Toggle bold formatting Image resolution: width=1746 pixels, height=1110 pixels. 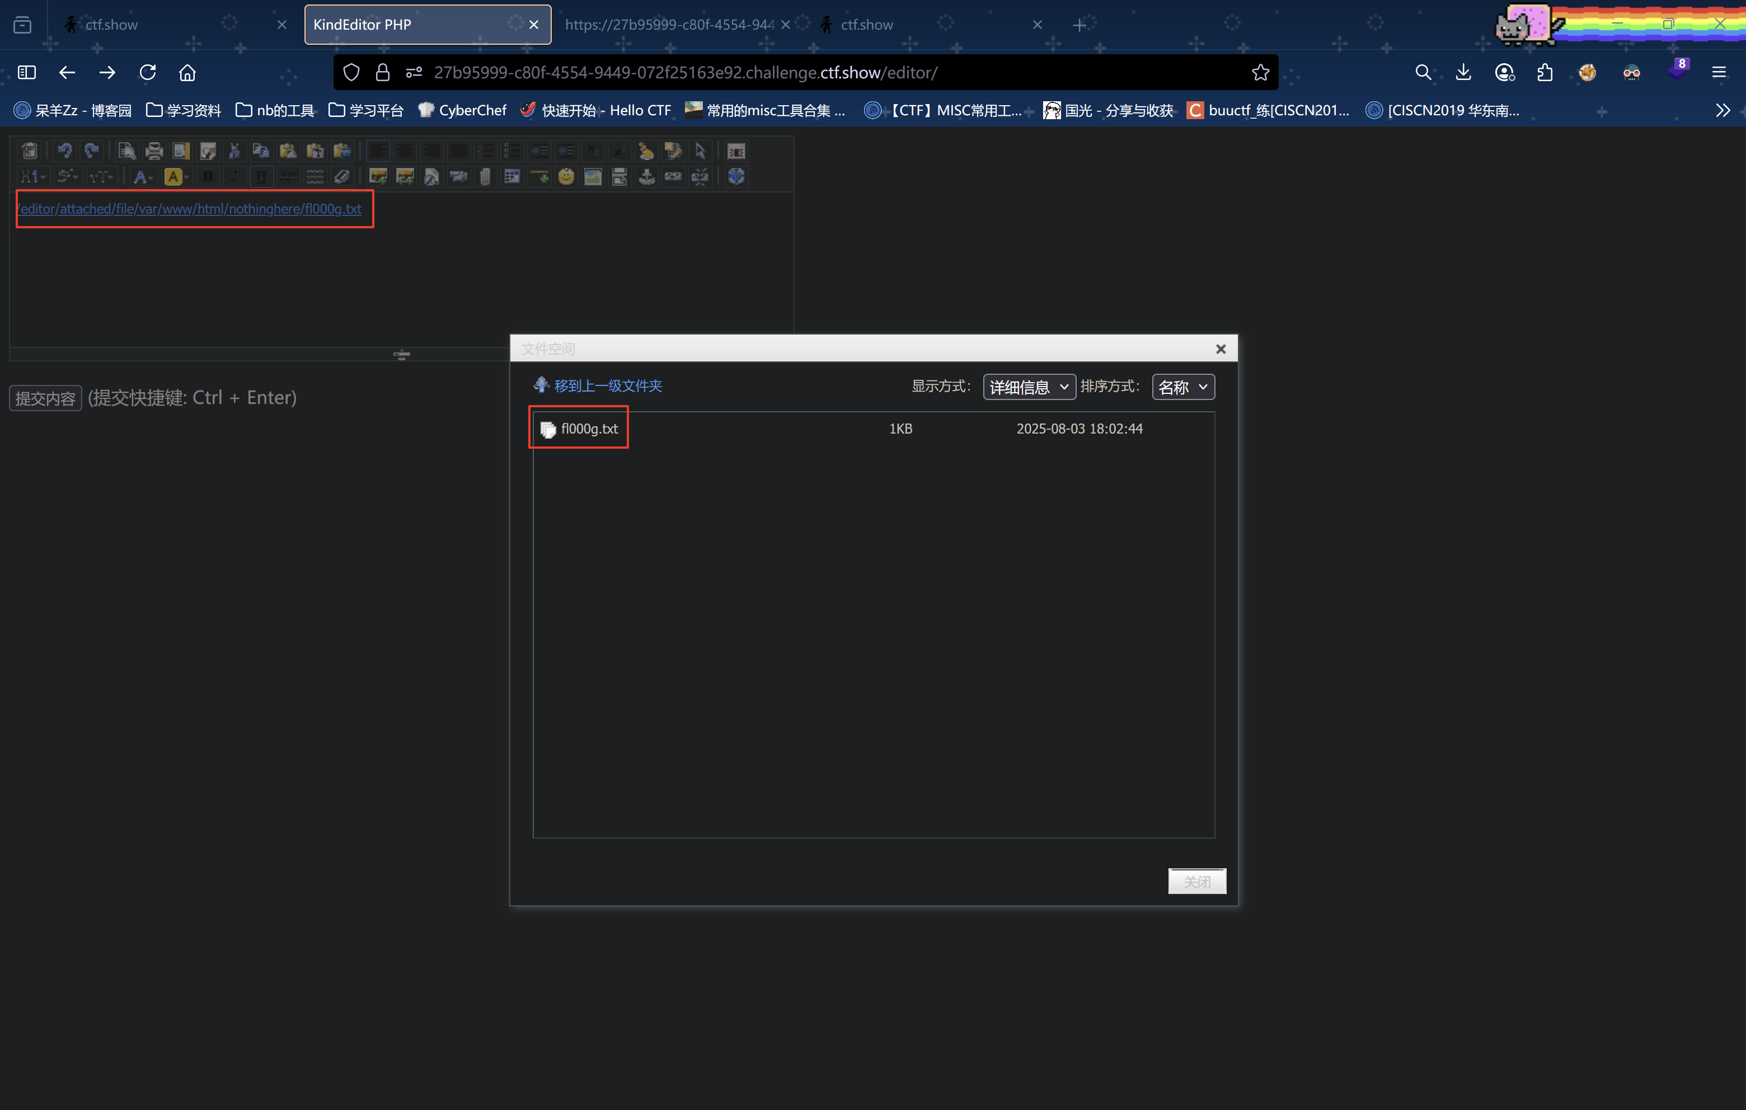point(208,176)
